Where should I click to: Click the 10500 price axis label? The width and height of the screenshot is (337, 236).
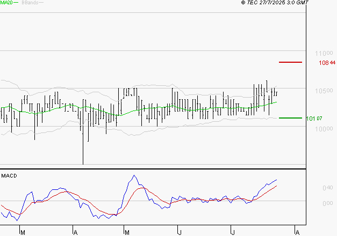(325, 91)
